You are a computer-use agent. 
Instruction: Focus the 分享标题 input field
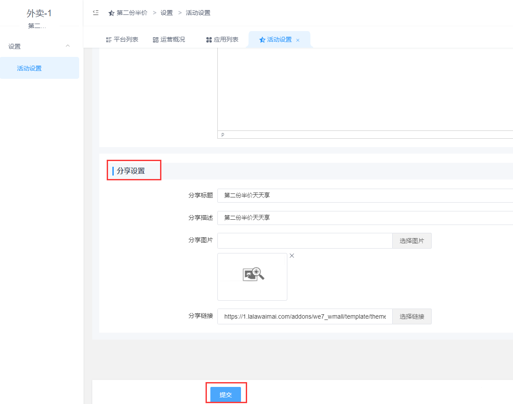365,196
